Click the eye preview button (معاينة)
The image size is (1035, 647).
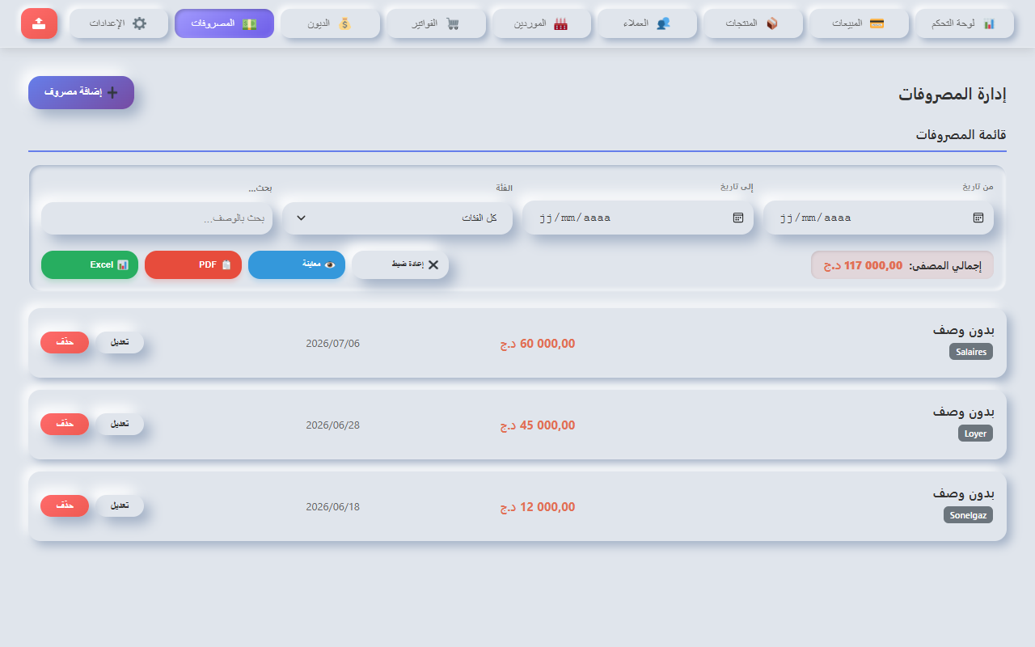(297, 264)
